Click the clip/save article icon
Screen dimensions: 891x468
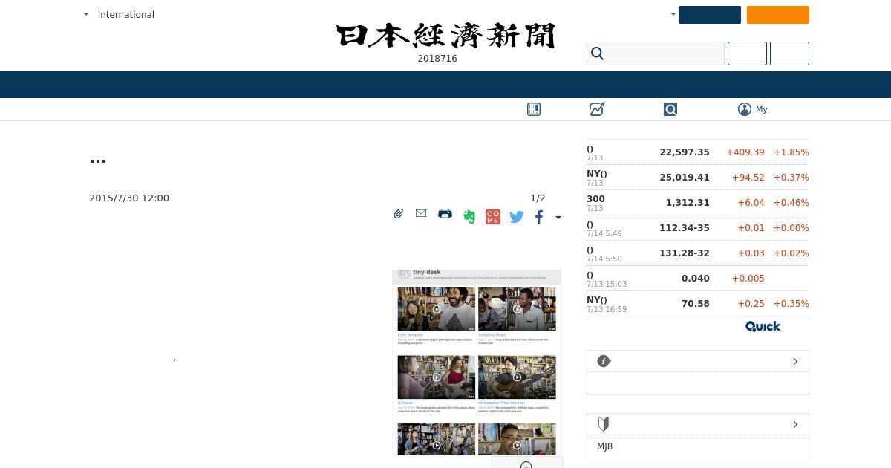pos(399,214)
